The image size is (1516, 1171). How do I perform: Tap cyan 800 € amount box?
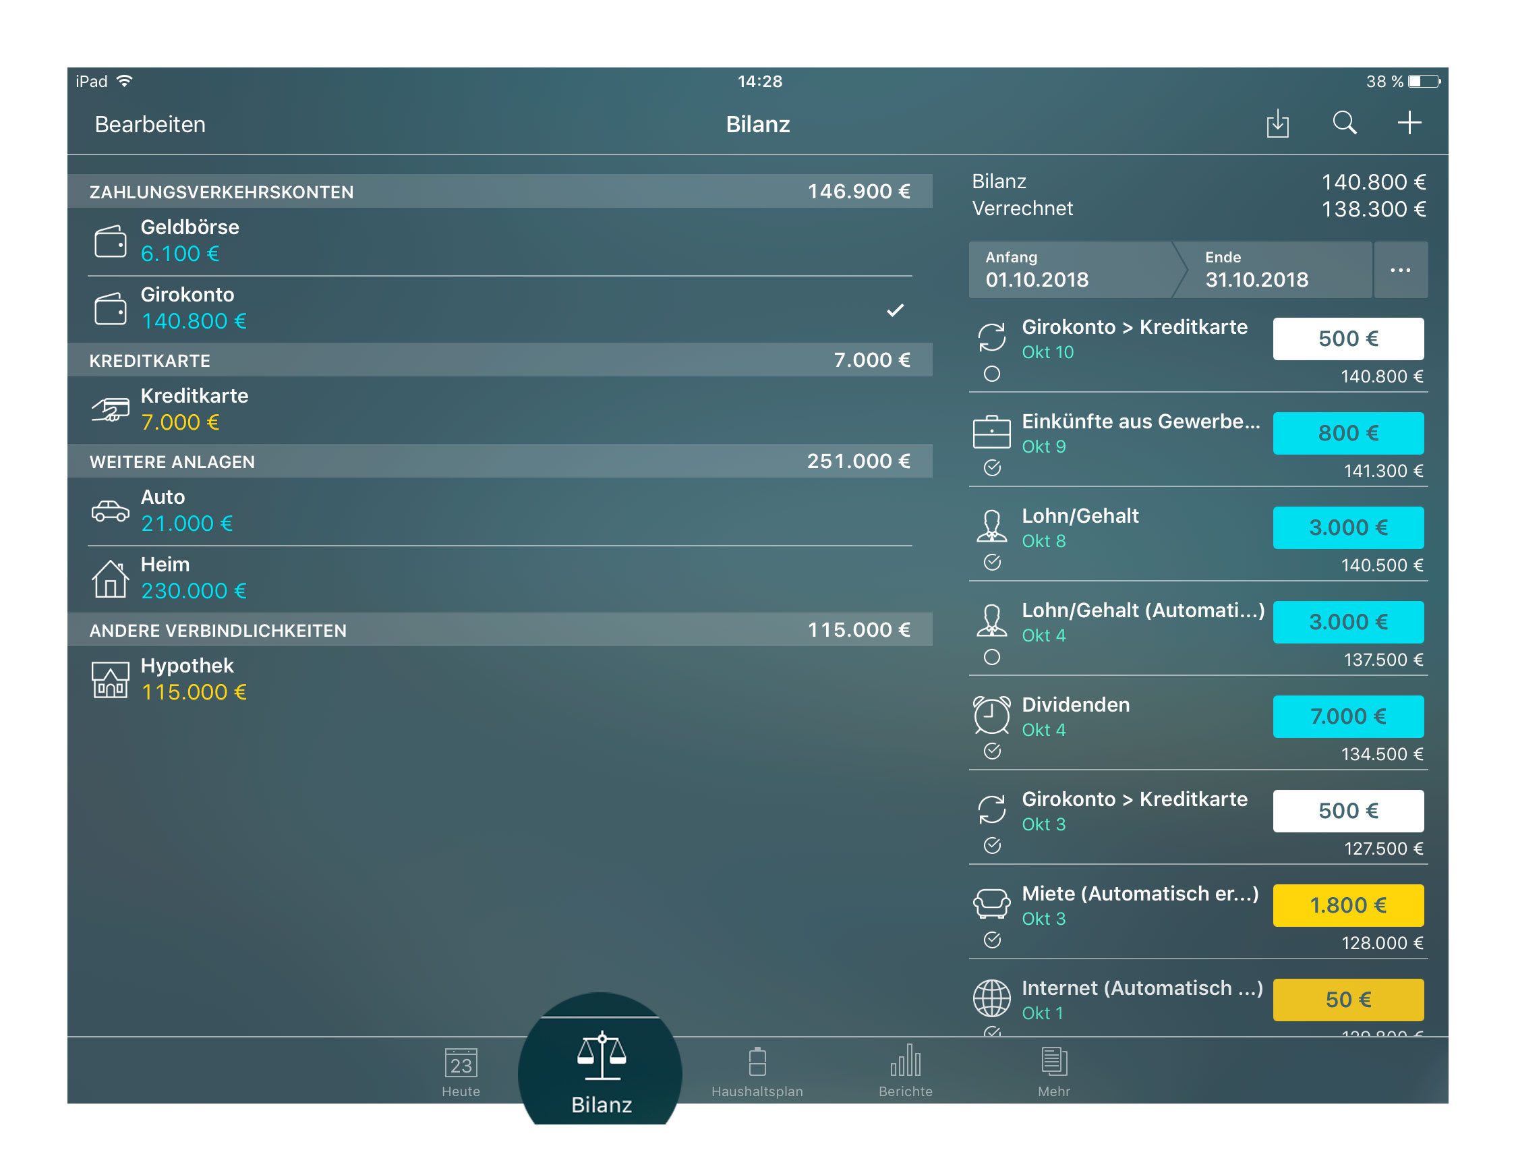coord(1348,433)
